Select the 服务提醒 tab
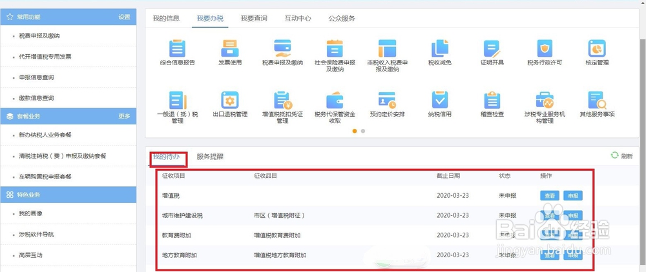The width and height of the screenshot is (646, 272). 210,157
